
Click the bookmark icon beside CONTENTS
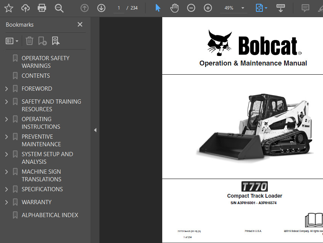pyautogui.click(x=15, y=75)
